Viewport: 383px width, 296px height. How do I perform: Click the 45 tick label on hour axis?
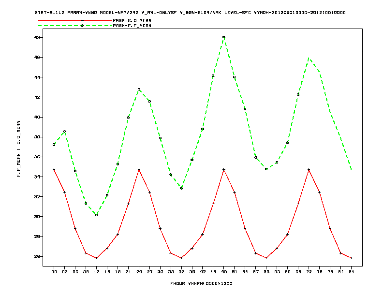(x=213, y=272)
